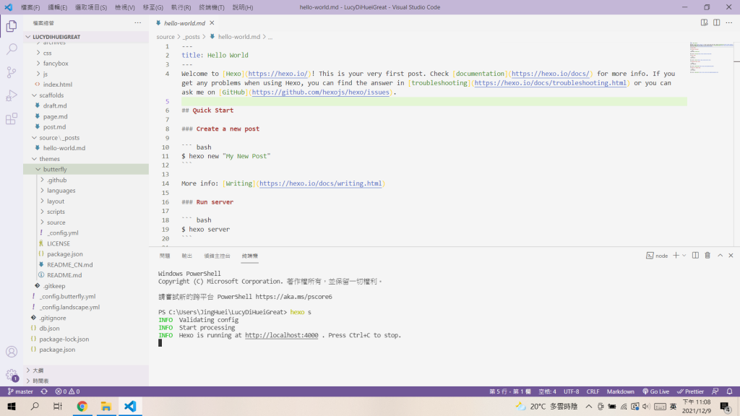Expand the layout folder
740x416 pixels.
click(86, 201)
